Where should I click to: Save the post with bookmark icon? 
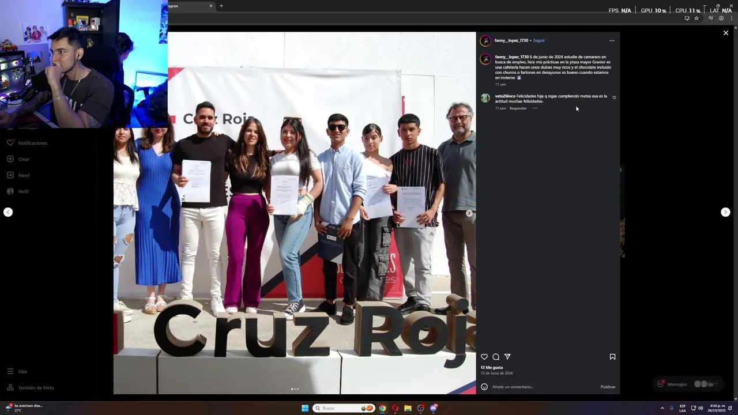[x=612, y=357]
